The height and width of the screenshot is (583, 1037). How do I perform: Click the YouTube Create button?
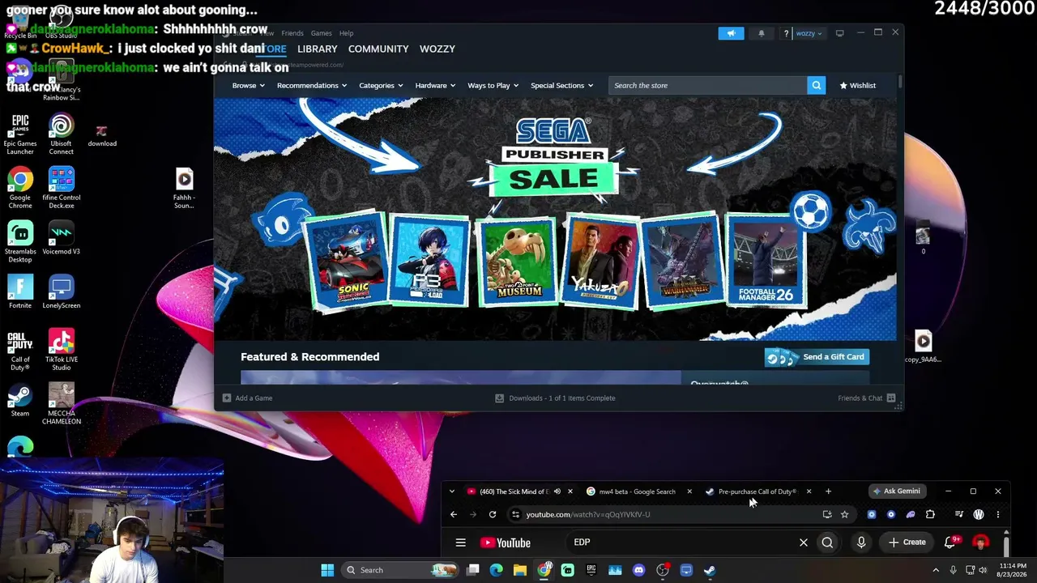point(908,543)
